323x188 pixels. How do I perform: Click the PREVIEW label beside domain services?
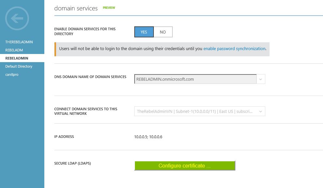coord(109,8)
